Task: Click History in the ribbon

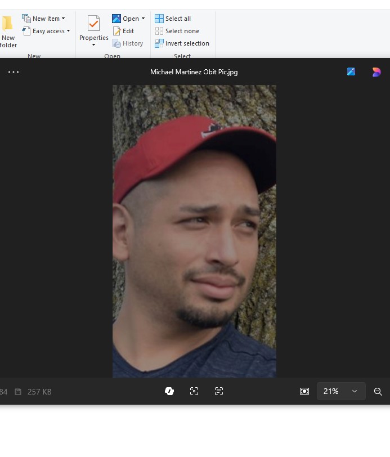Action: 128,43
